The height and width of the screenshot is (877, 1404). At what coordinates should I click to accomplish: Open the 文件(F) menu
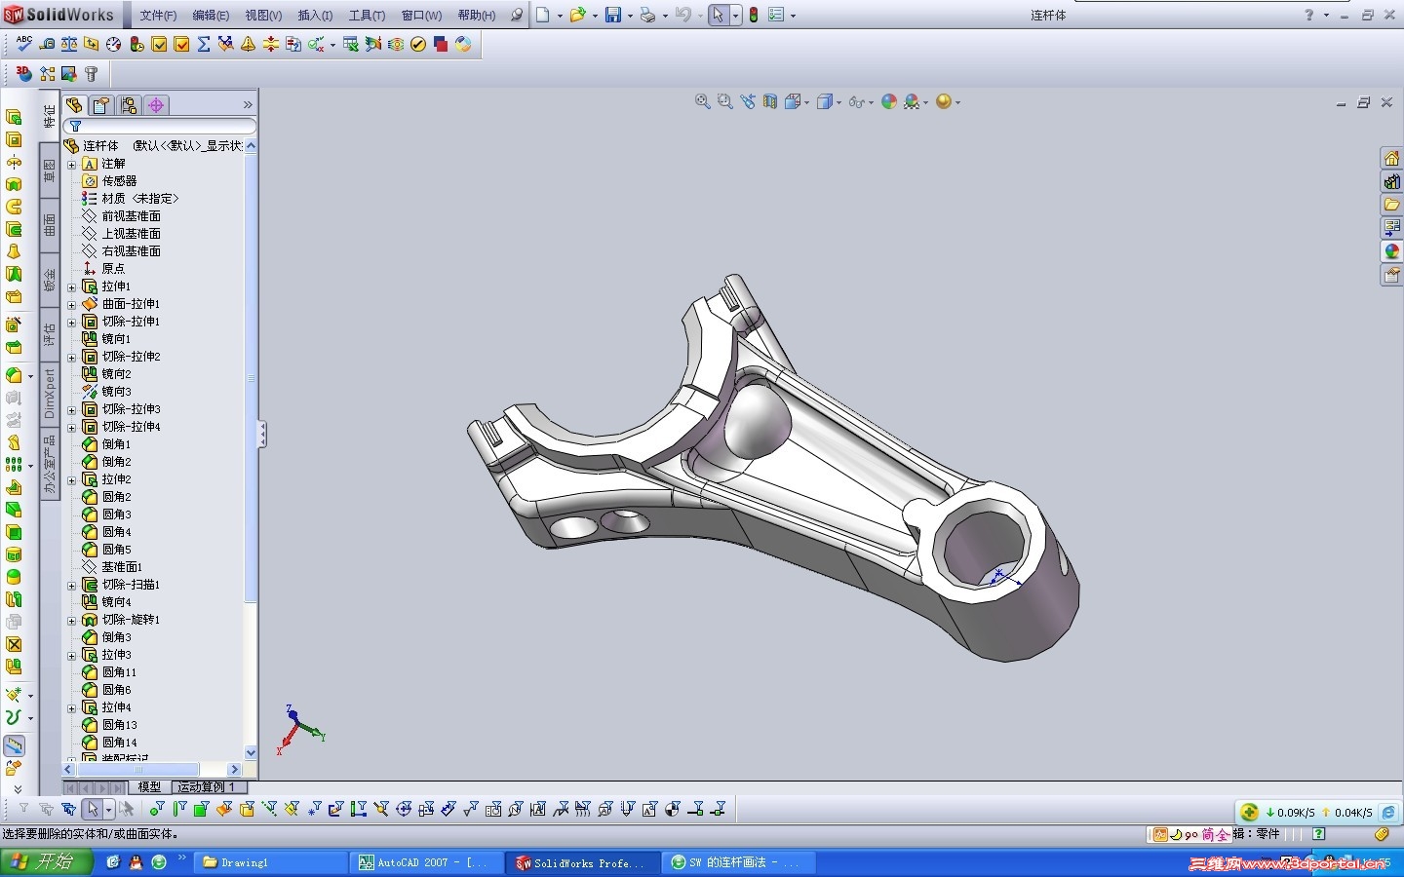[x=158, y=16]
